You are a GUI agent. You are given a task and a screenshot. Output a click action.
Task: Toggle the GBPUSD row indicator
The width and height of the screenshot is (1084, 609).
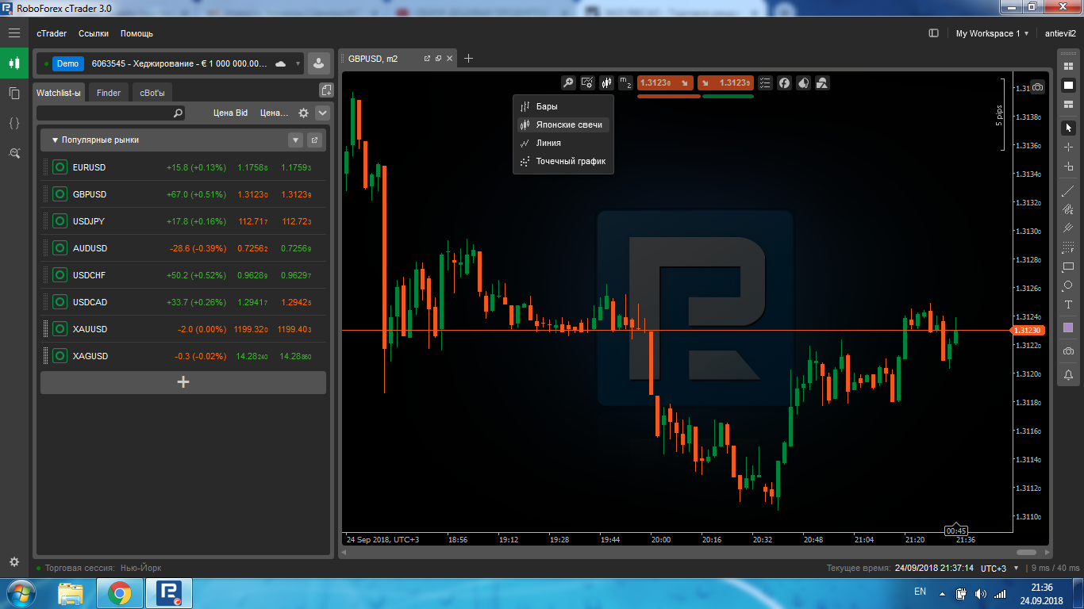[60, 194]
